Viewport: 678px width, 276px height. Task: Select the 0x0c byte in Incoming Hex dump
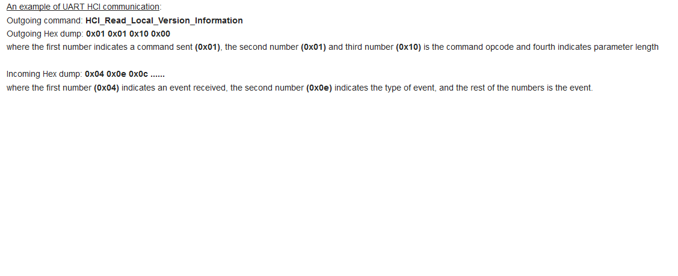(138, 74)
